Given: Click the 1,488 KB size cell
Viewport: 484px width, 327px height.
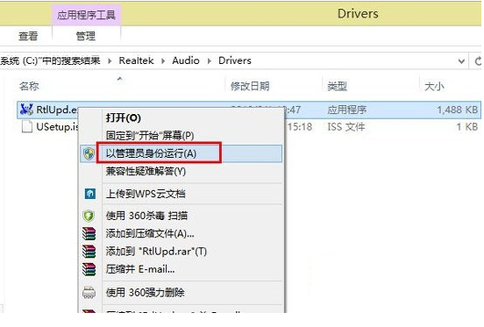Looking at the screenshot, I should [x=458, y=110].
